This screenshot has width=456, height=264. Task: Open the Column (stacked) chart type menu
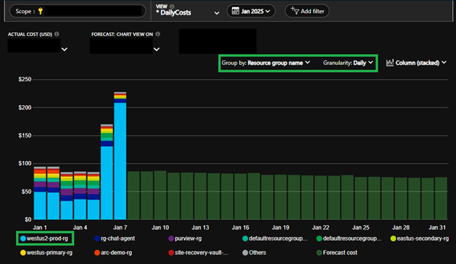416,63
